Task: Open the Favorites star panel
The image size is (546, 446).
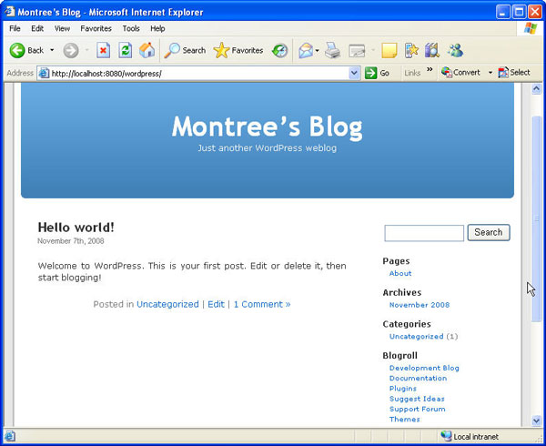Action: coord(238,50)
